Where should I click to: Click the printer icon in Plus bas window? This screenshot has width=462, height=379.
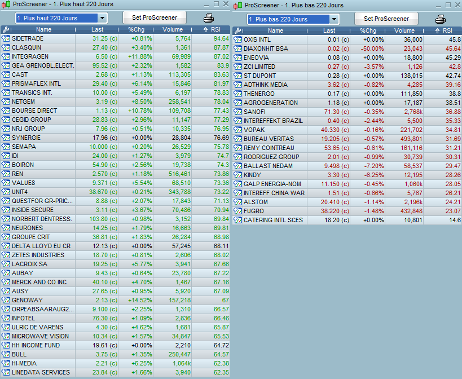(x=441, y=19)
